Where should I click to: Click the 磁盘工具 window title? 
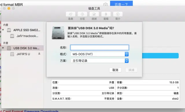click(94, 8)
